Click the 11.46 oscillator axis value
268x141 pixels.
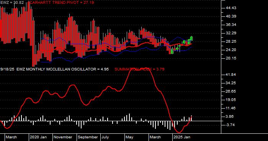tap(231, 108)
